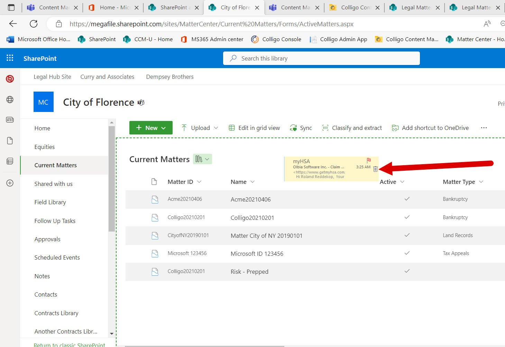Delete the myHSA sticky note
Image resolution: width=505 pixels, height=347 pixels.
[376, 169]
